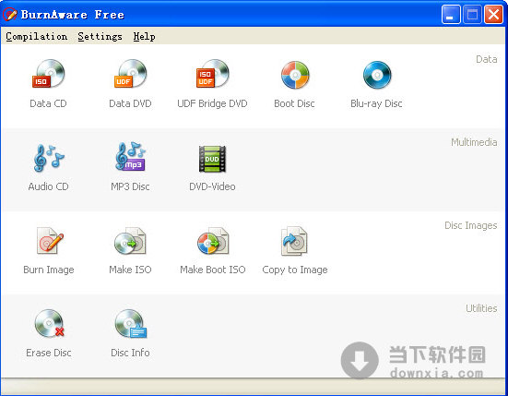
Task: Open the DVD-Video filmstrip icon
Action: pyautogui.click(x=213, y=159)
